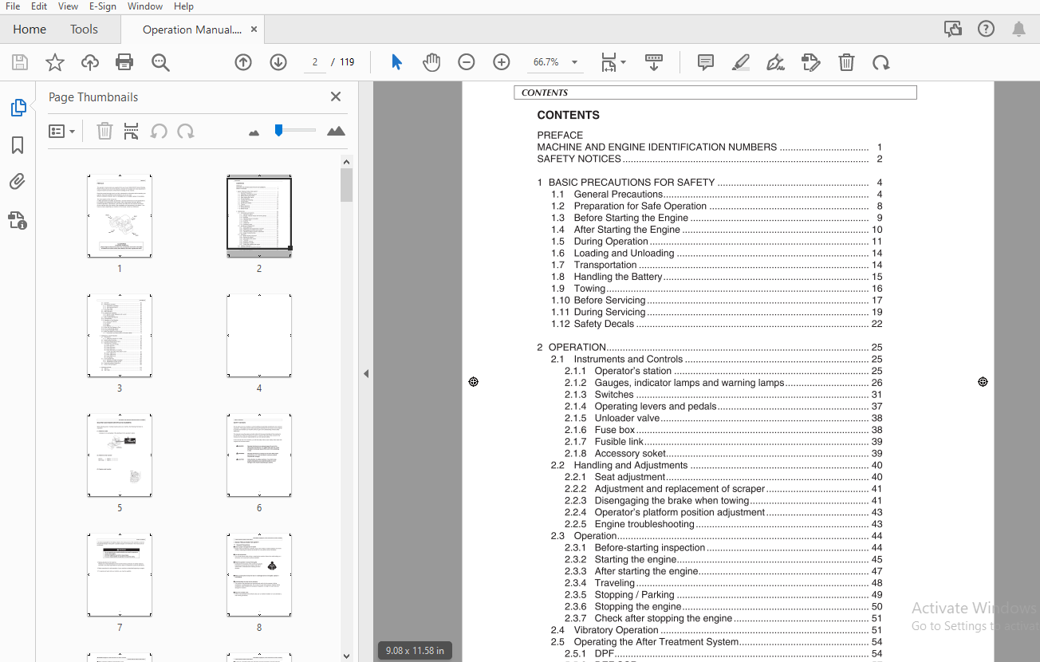1040x662 pixels.
Task: Bookmark this file with the star icon
Action: [55, 62]
